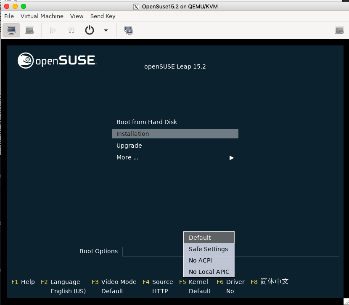The width and height of the screenshot is (349, 305).
Task: Click the Run virtual machine play icon
Action: (53, 30)
